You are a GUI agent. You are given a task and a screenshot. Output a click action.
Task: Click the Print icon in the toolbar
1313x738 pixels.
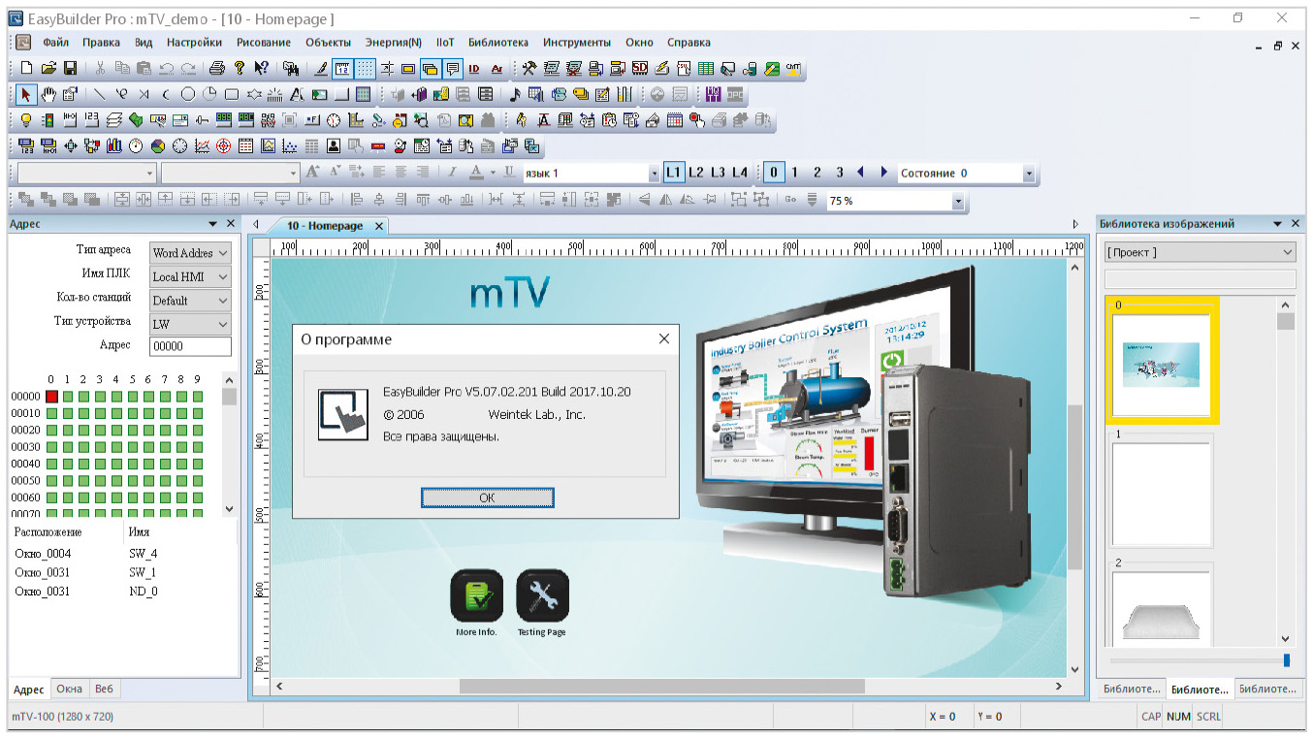click(217, 68)
